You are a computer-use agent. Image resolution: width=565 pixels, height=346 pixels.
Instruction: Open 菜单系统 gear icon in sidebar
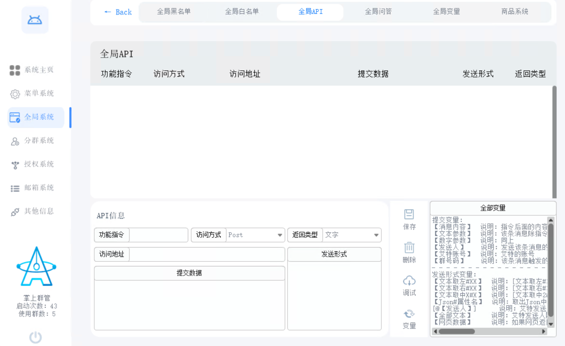[x=15, y=94]
